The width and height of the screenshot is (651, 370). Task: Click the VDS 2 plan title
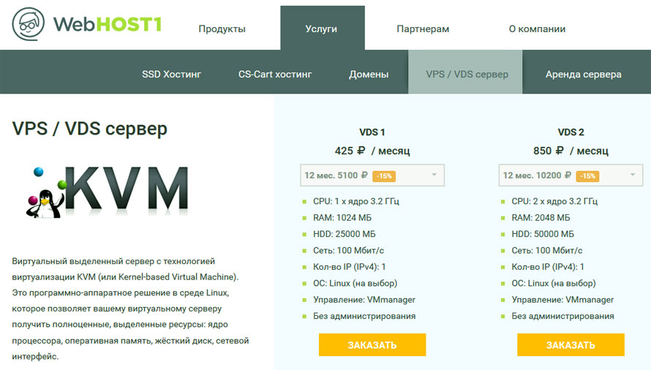571,132
